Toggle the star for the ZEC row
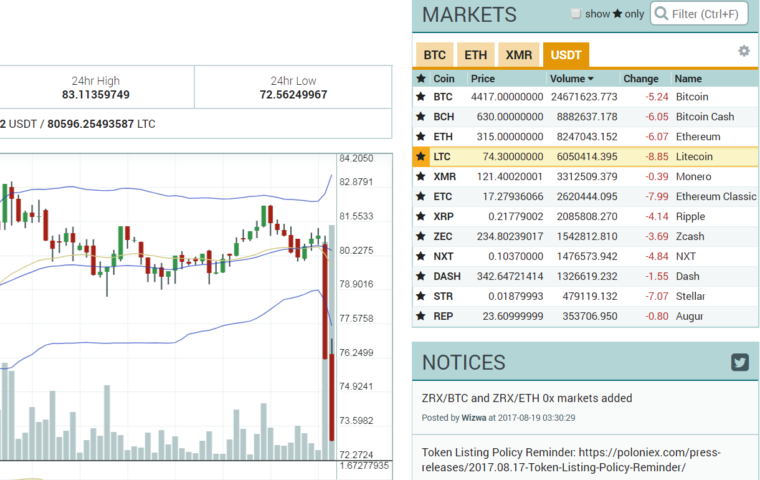The height and width of the screenshot is (480, 760). (x=421, y=236)
